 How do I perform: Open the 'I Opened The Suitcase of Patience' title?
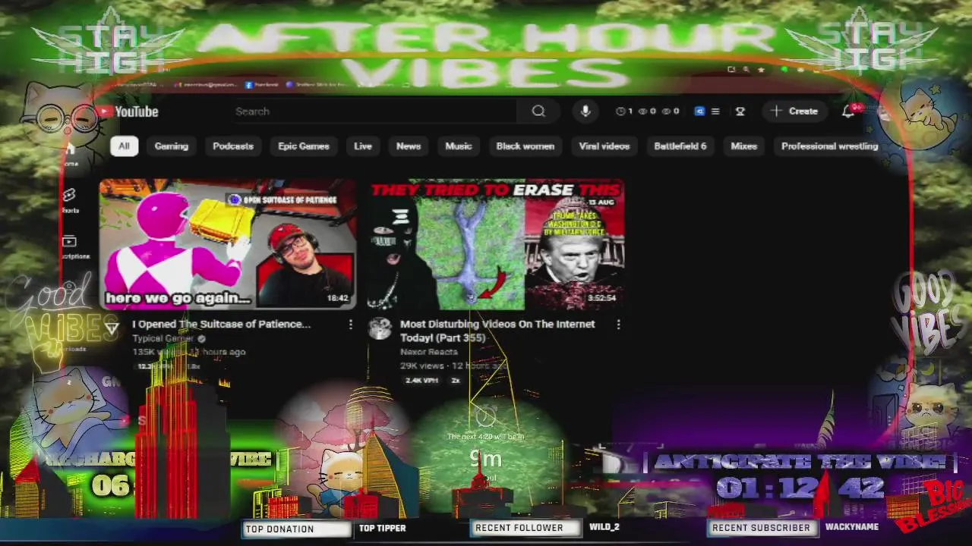[x=222, y=324]
